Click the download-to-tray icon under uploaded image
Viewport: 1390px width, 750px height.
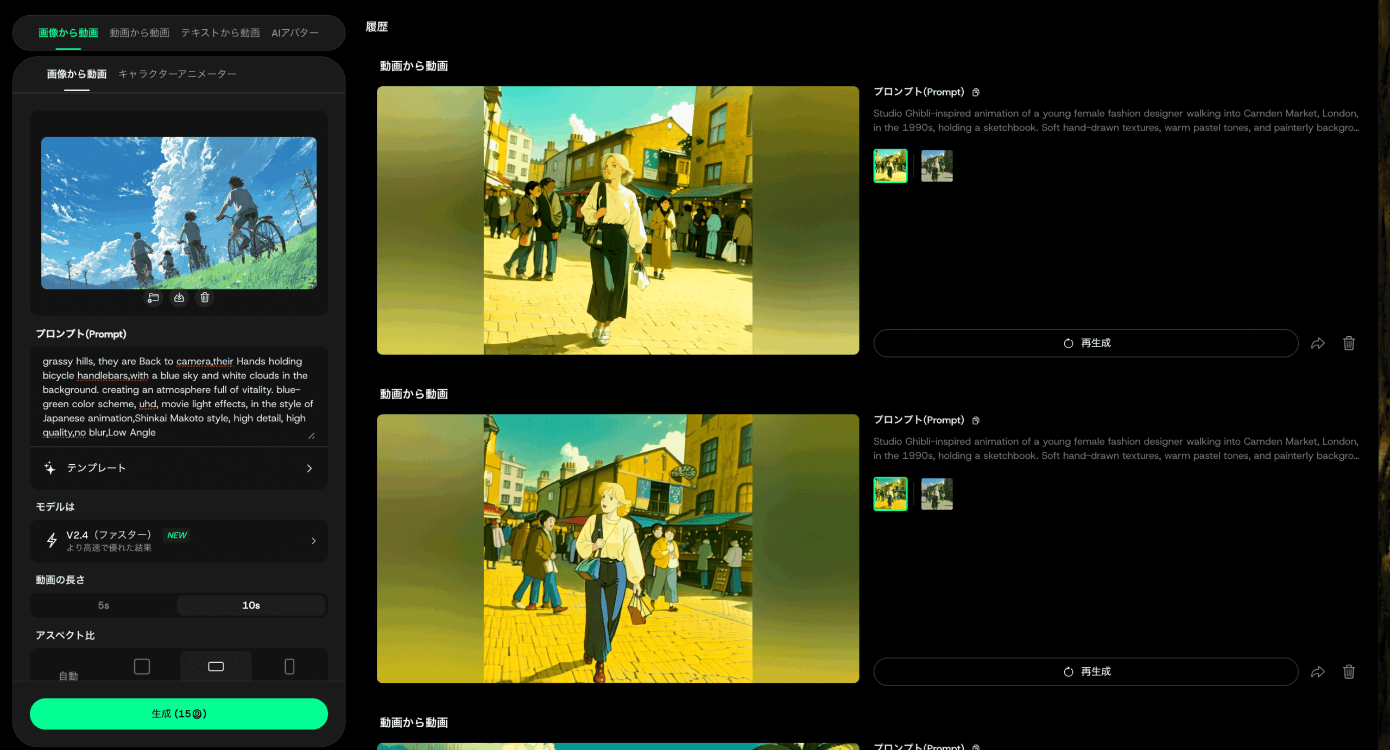tap(179, 297)
